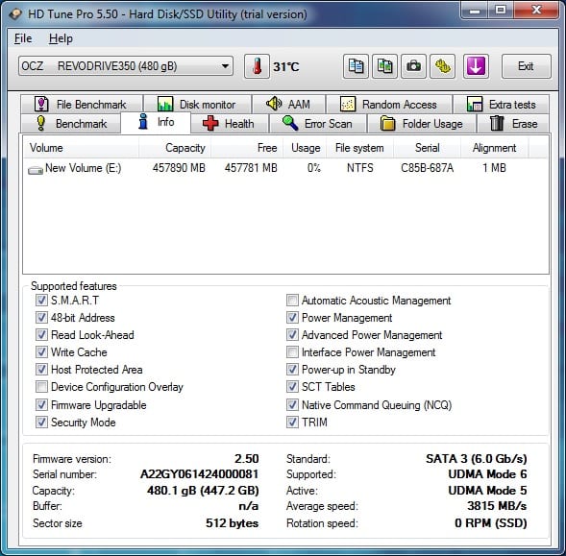566x556 pixels.
Task: Click the Exit button
Action: click(x=526, y=66)
